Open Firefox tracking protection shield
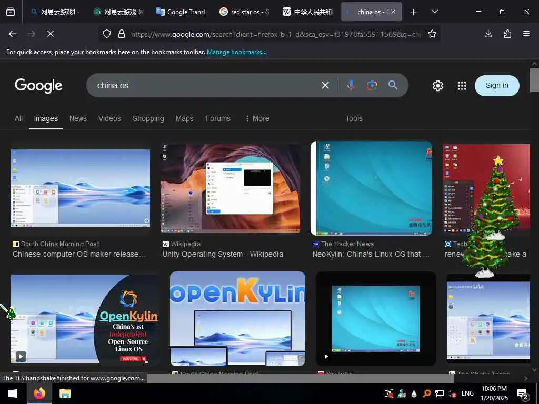Screen dimensions: 539x404 click(107, 34)
